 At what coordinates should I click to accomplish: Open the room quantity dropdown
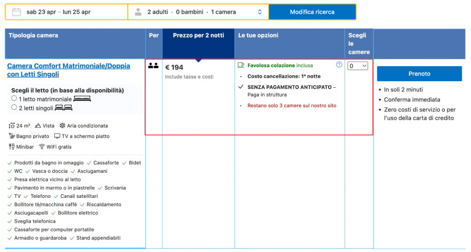(358, 66)
